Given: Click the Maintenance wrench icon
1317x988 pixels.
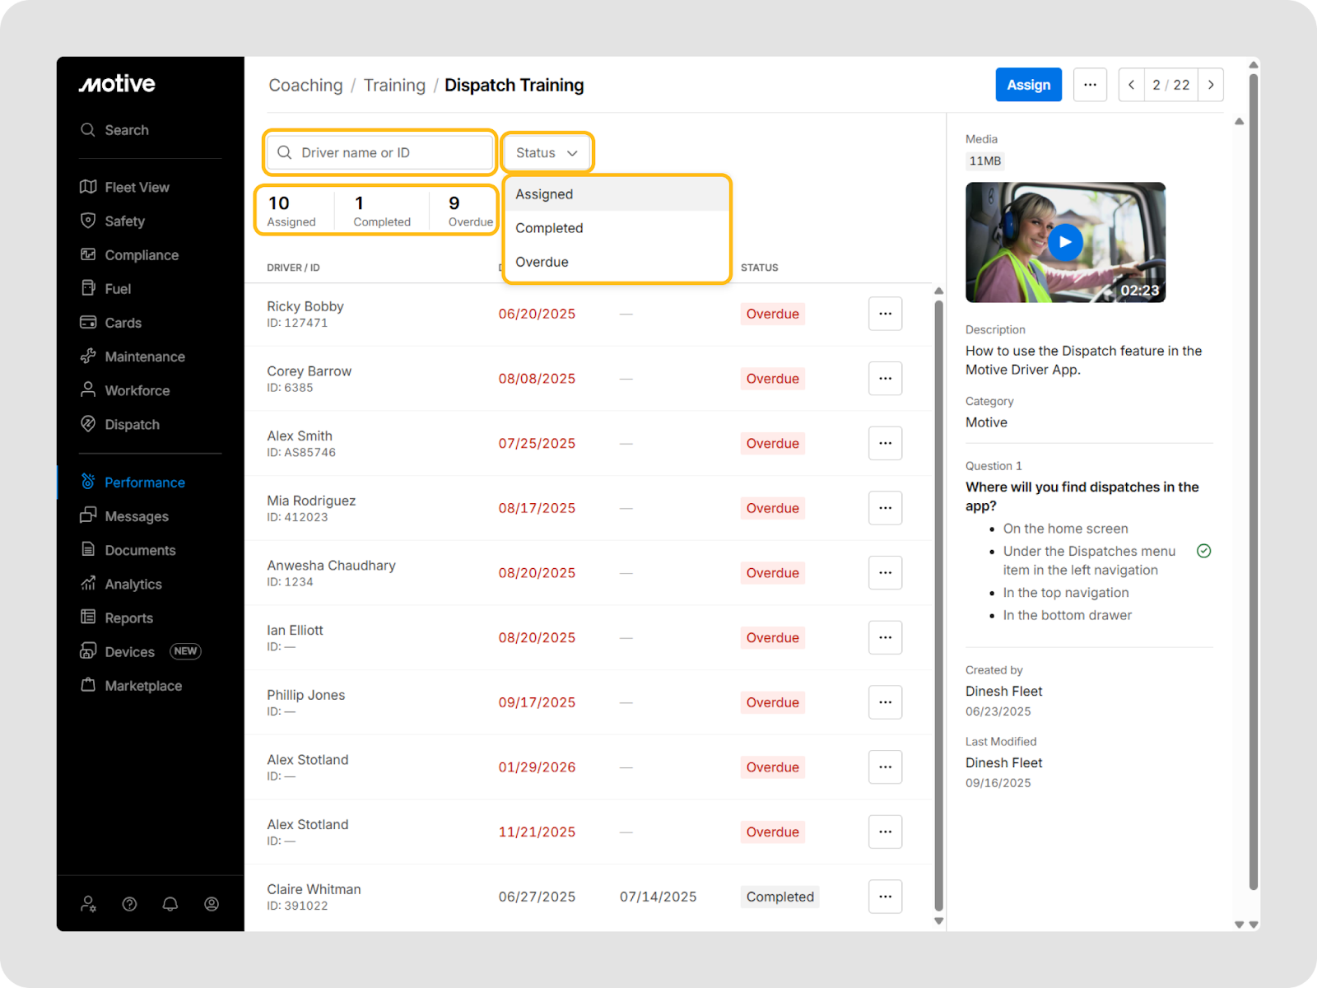Looking at the screenshot, I should (88, 357).
